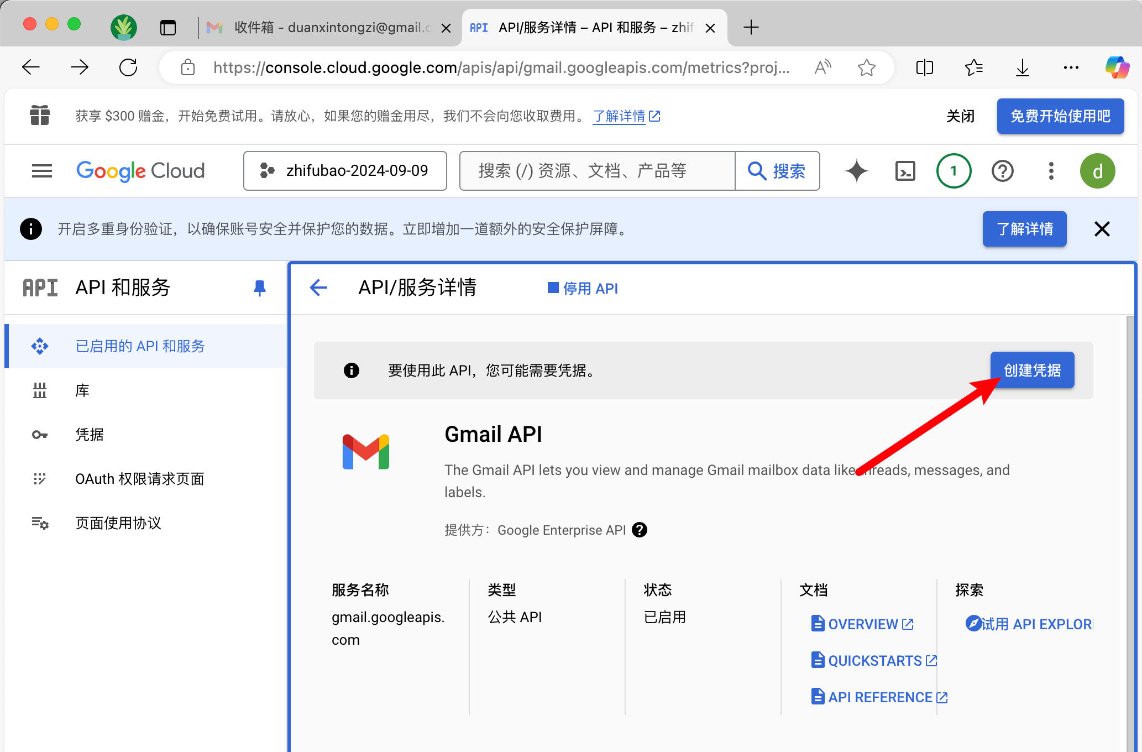Open user account avatar menu
Viewport: 1142px width, 752px height.
coord(1097,171)
